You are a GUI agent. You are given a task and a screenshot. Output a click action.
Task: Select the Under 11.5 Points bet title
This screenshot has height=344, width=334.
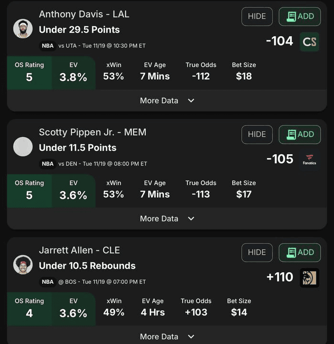coord(77,148)
